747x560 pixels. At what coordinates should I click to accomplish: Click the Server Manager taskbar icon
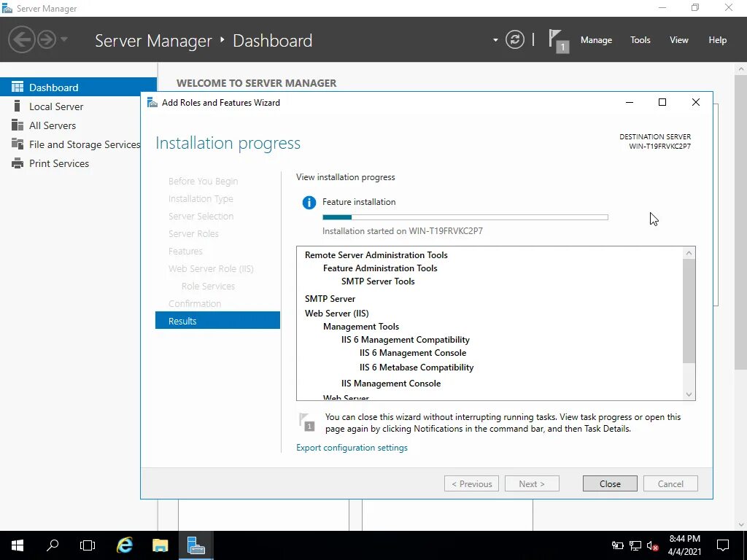tap(196, 545)
